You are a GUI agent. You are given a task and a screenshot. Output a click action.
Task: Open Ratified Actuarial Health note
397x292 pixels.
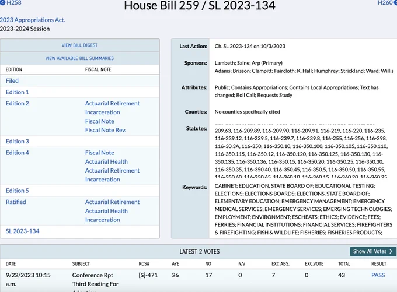tap(106, 211)
